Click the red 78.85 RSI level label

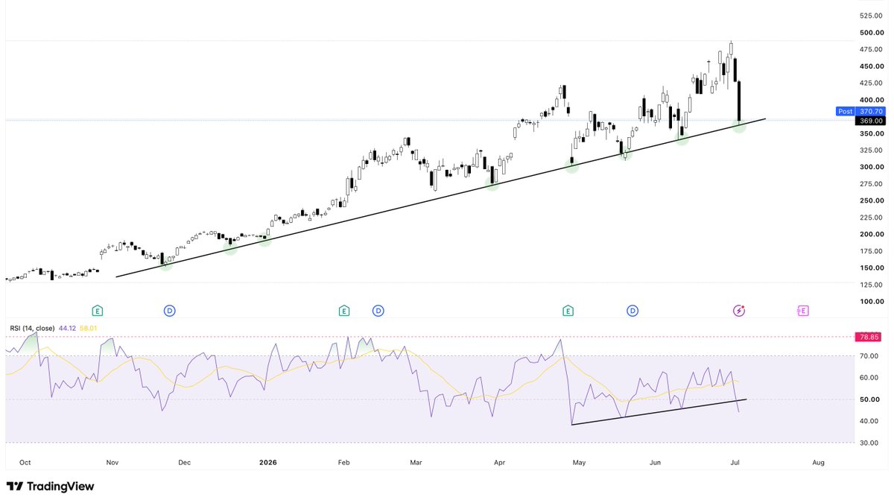coord(868,336)
